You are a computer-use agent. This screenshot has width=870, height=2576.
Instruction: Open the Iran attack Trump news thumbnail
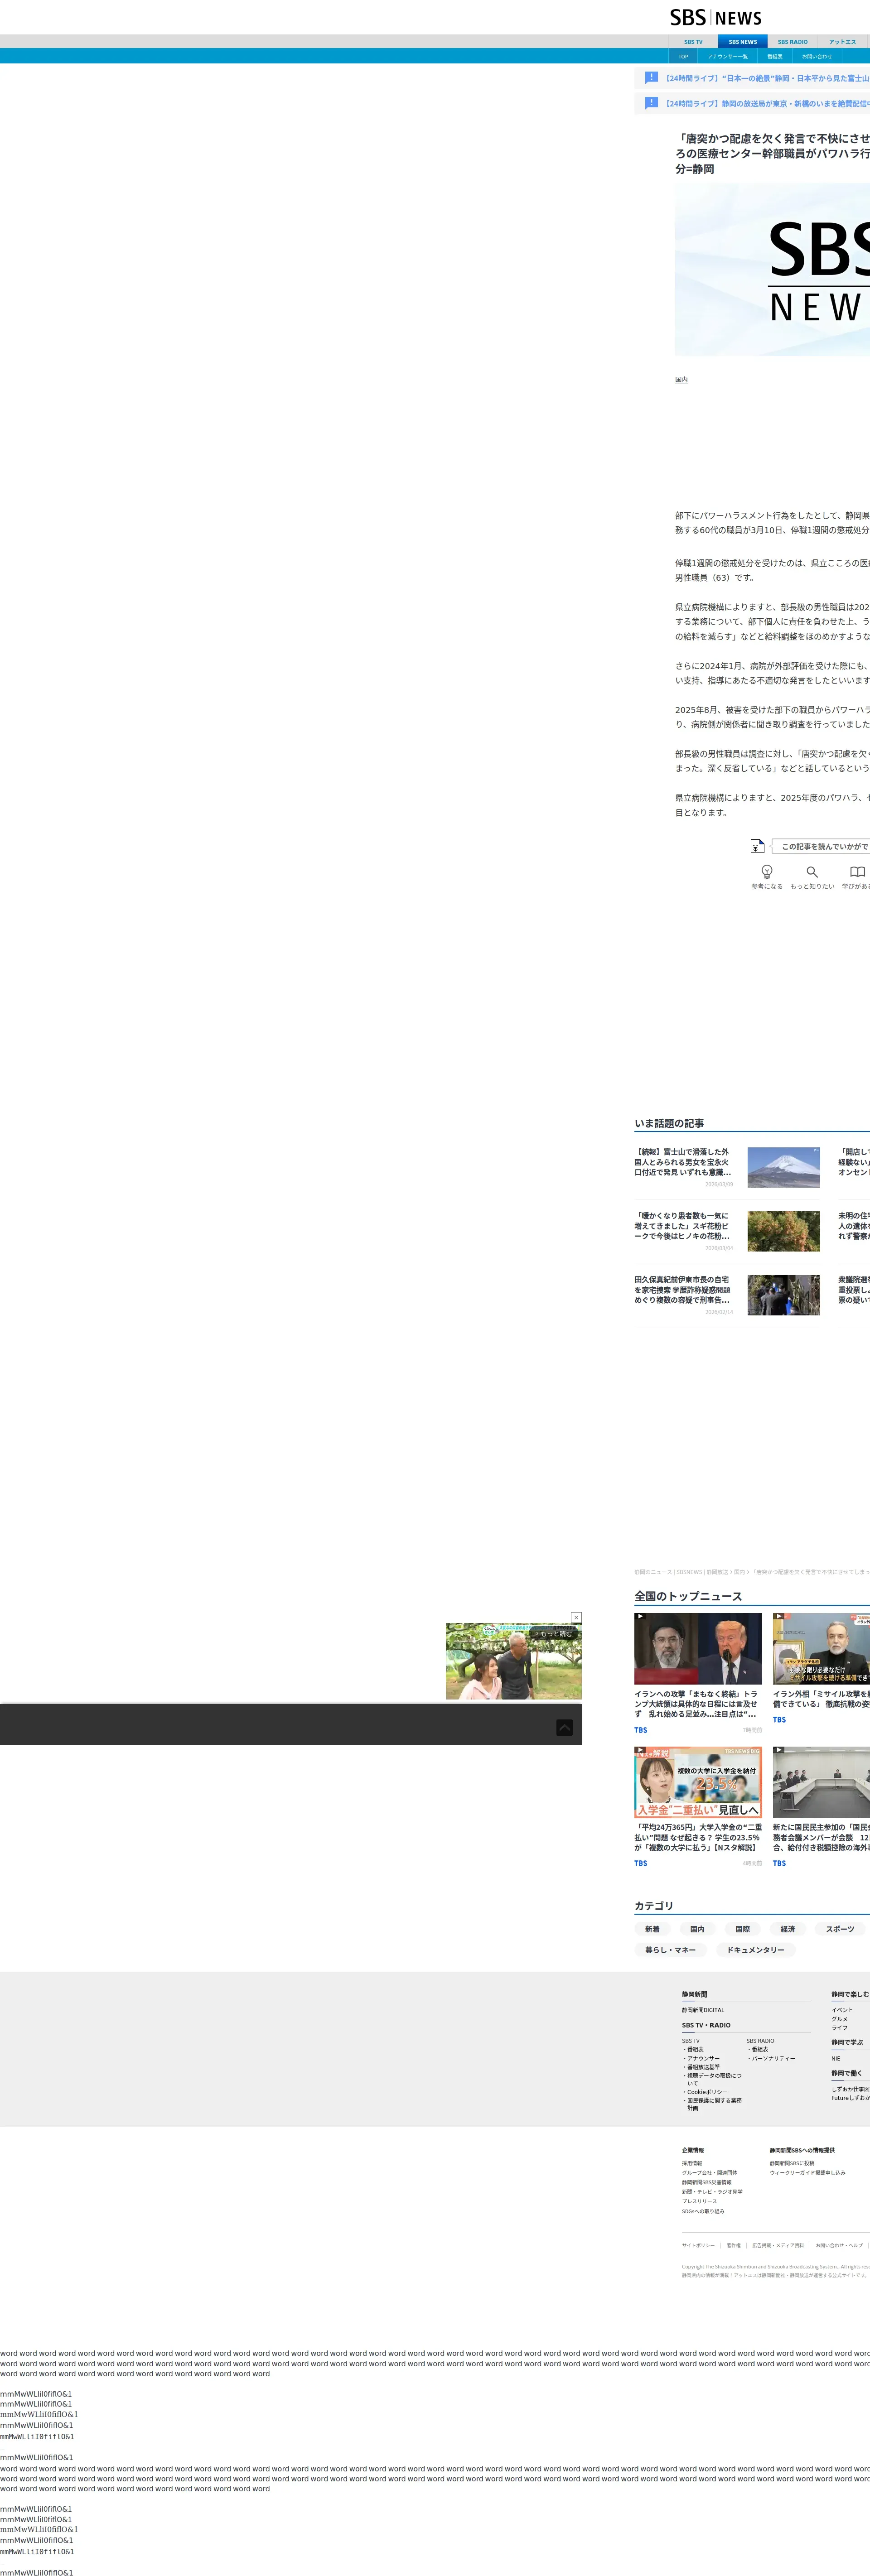697,1648
